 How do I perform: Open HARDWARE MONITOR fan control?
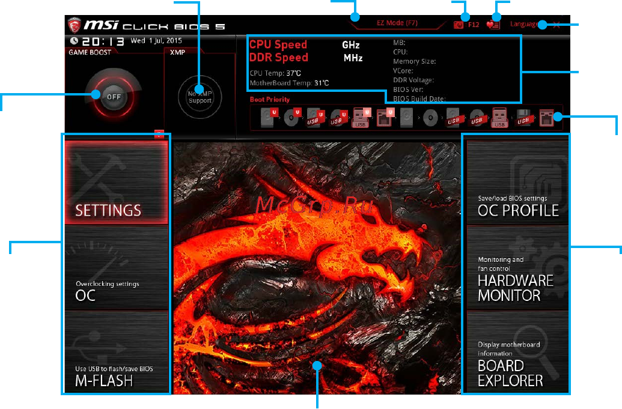517,268
